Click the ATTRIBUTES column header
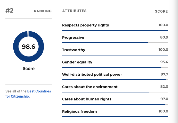This screenshot has height=123, width=178. click(x=74, y=11)
